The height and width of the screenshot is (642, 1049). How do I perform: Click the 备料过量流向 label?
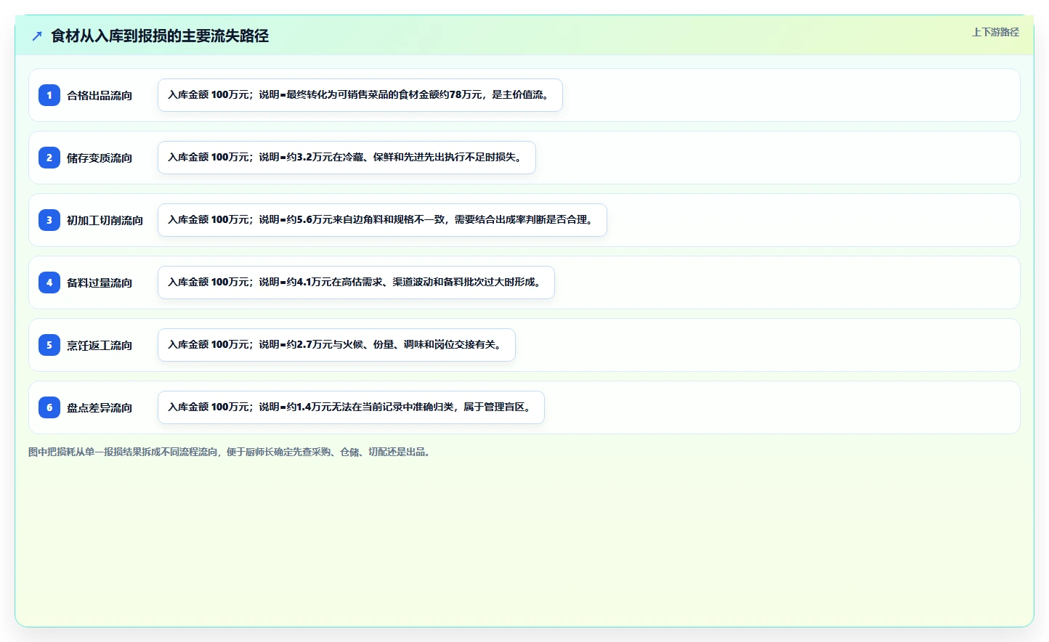[x=100, y=283]
